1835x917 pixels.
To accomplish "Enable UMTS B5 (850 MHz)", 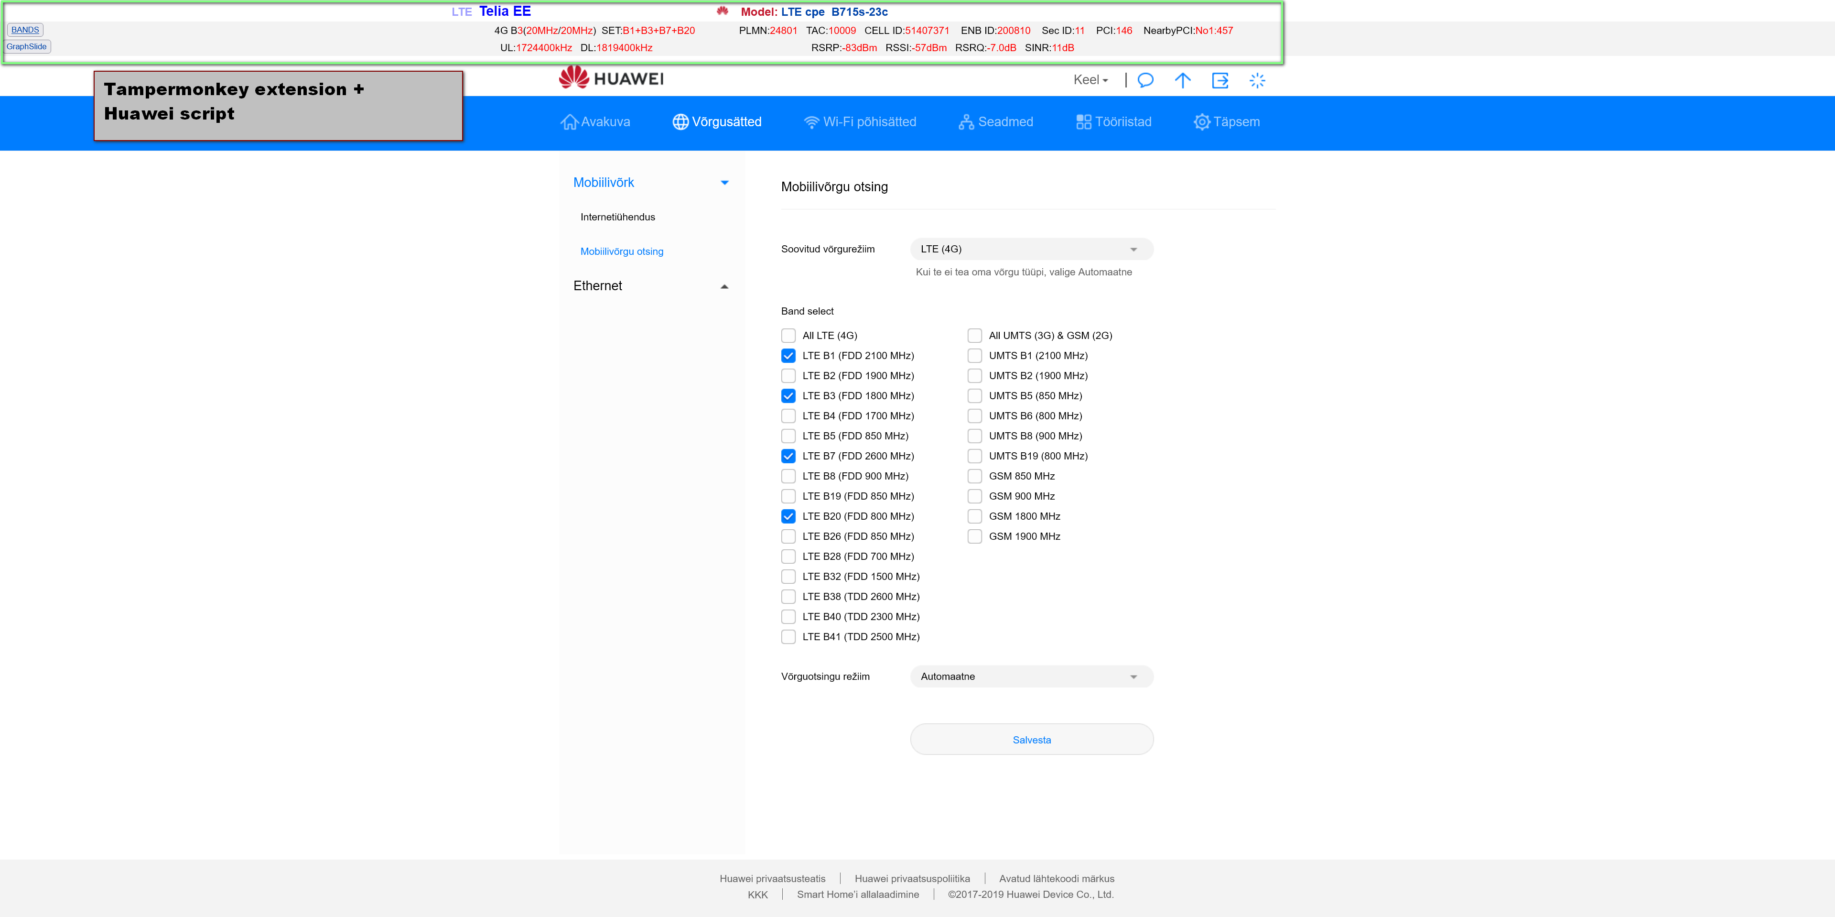I will (975, 395).
